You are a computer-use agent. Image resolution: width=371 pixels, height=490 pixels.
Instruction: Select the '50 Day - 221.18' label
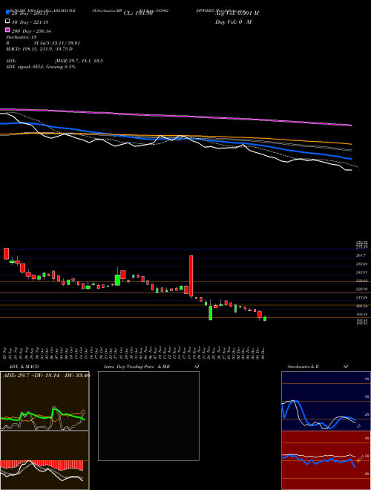pyautogui.click(x=30, y=22)
